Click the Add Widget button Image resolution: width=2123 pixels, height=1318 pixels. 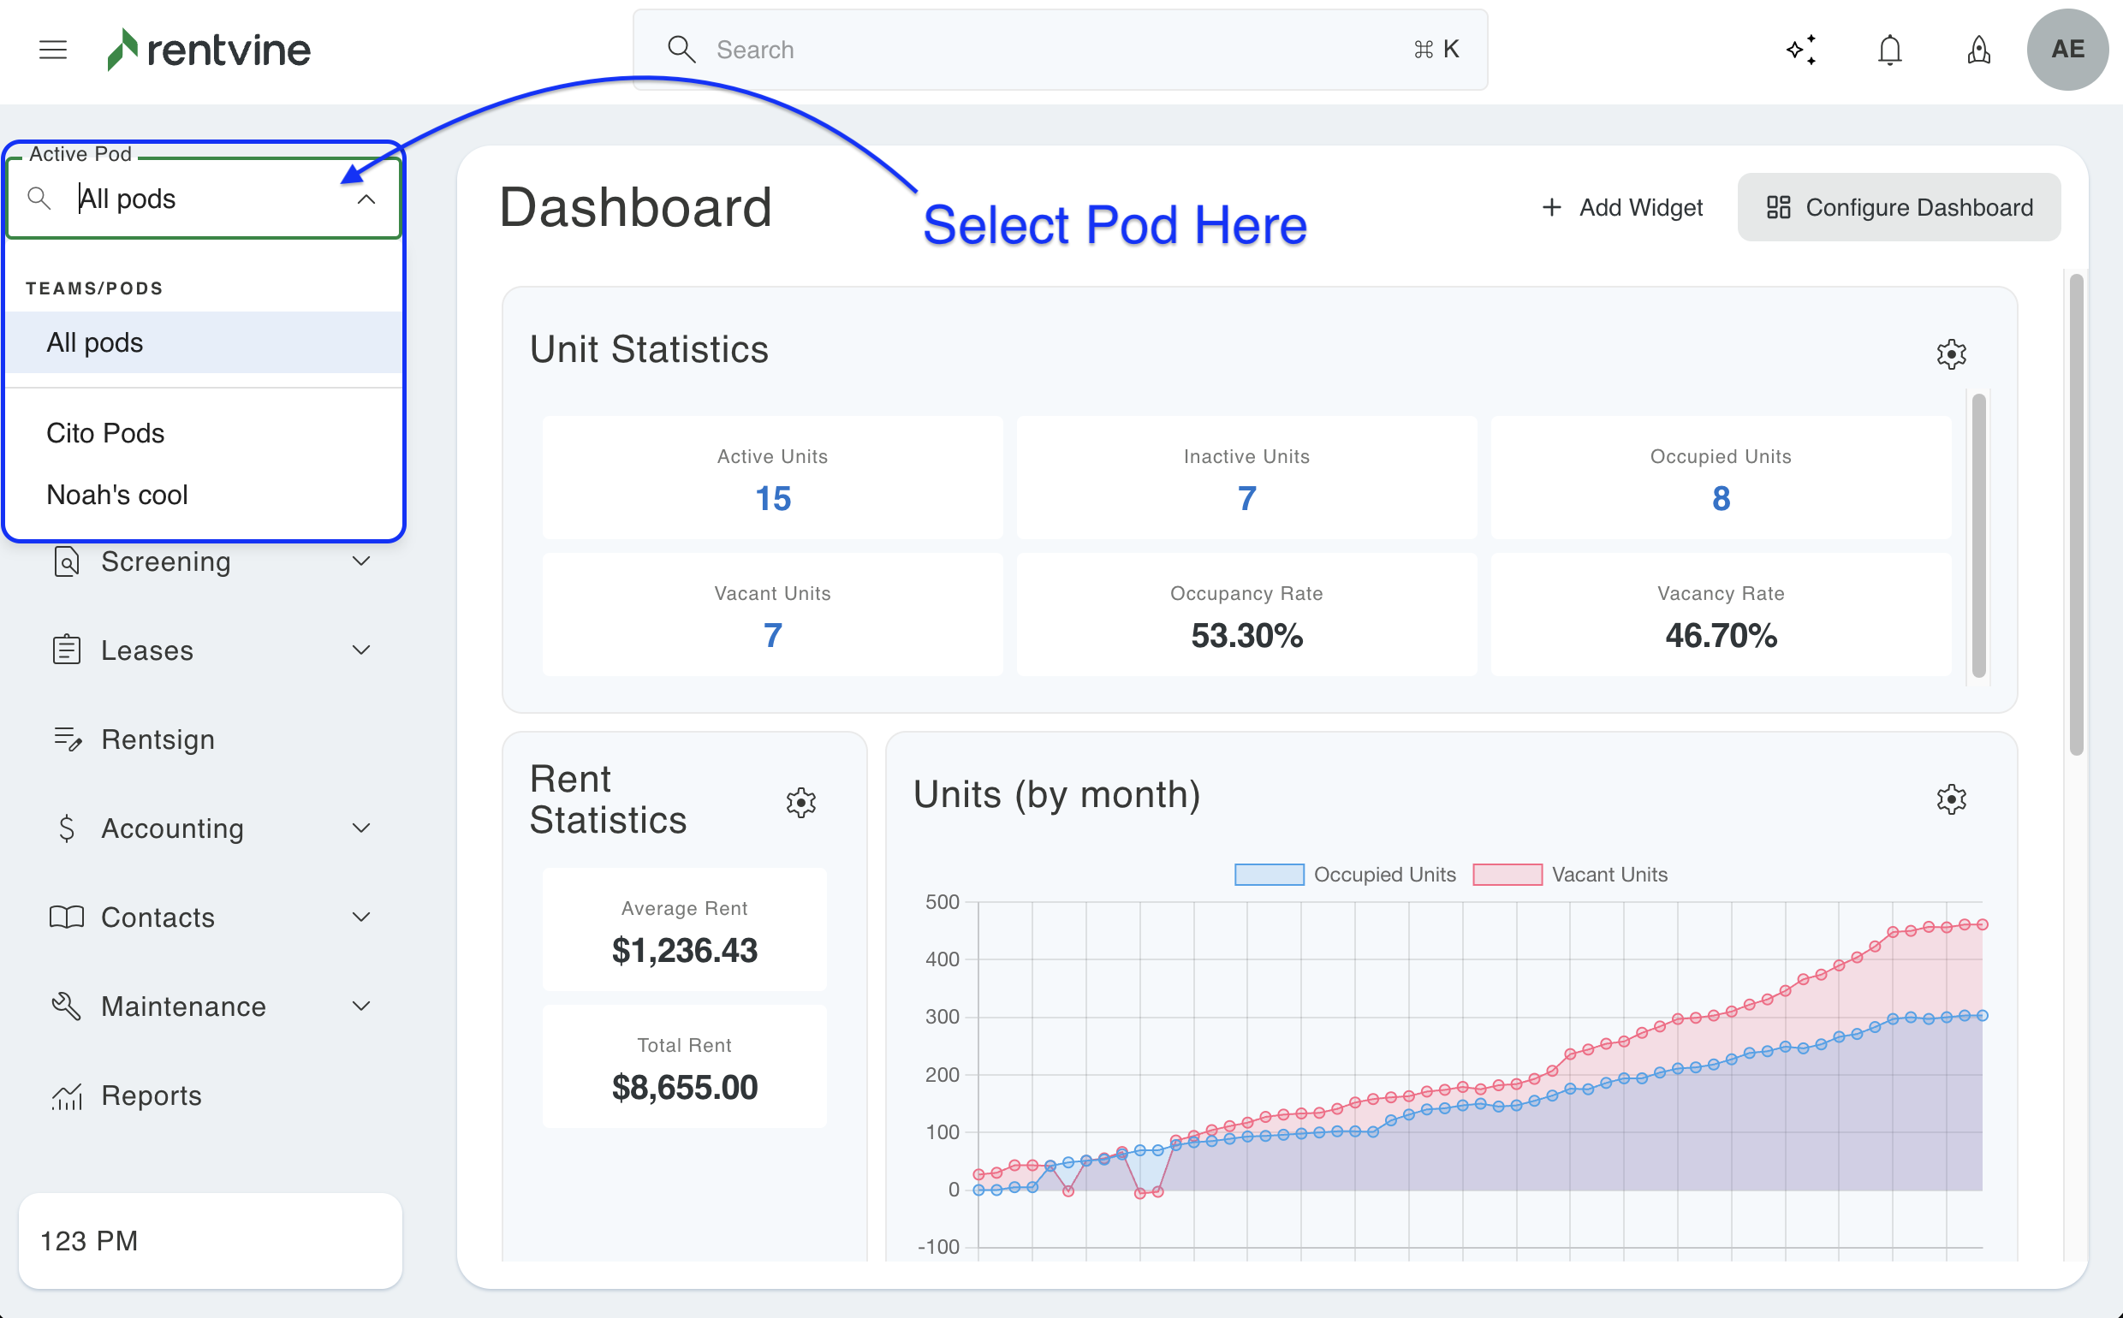pos(1621,207)
